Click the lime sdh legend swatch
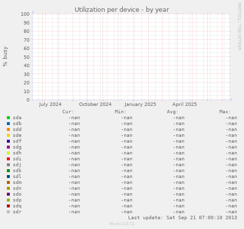 8,153
